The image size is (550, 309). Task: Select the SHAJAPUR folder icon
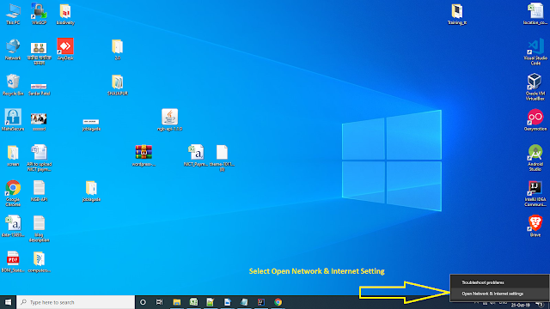coord(118,85)
